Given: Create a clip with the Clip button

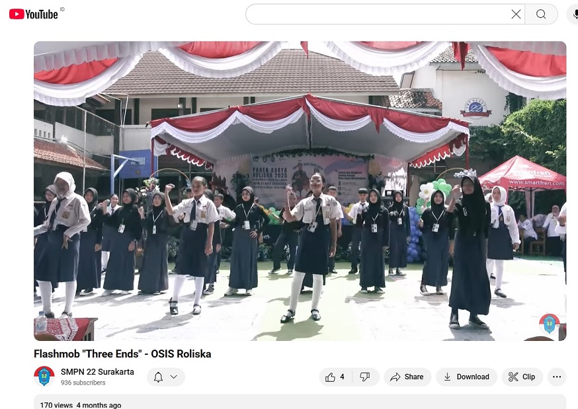Looking at the screenshot, I should pyautogui.click(x=522, y=377).
